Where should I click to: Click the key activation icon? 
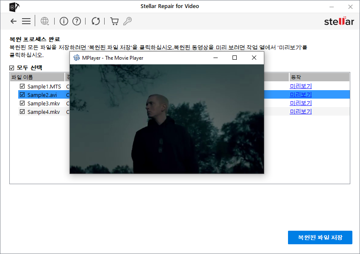coord(127,21)
